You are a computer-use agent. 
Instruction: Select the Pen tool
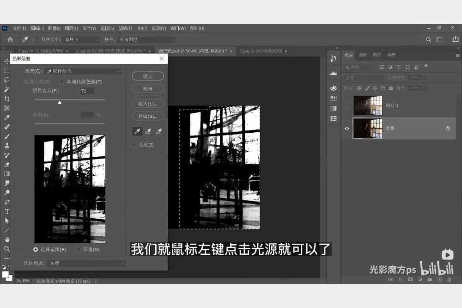[x=7, y=202]
